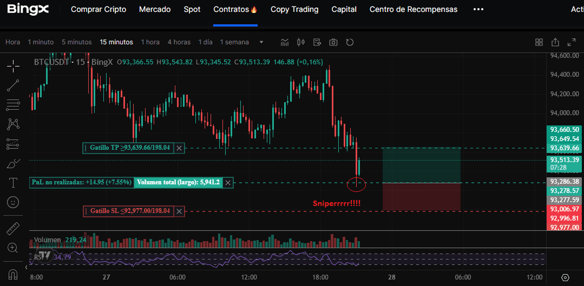Expand chart to fullscreen

(x=571, y=42)
